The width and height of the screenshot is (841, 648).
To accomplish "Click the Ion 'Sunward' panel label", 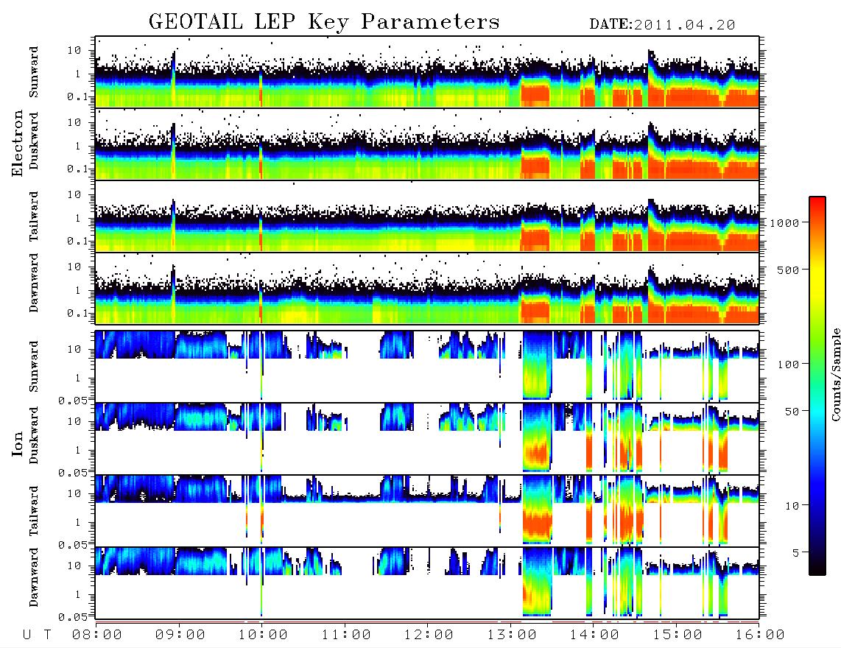I will click(34, 366).
